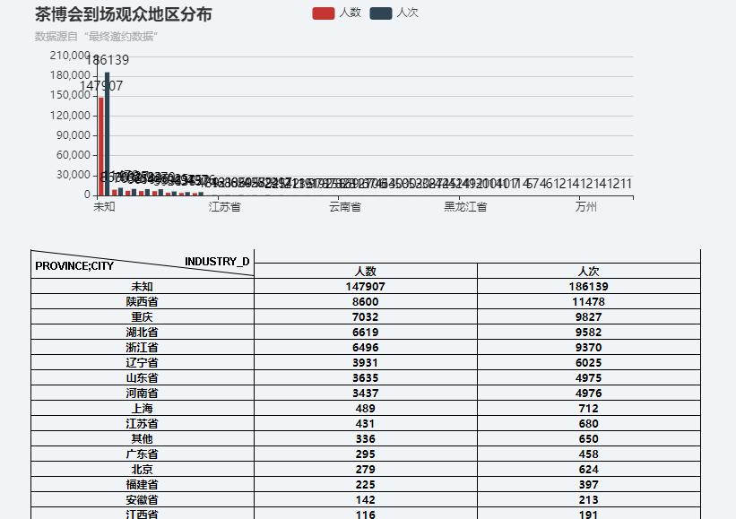Click the 6025 cell for 辽宁省
The image size is (736, 519).
pyautogui.click(x=589, y=363)
